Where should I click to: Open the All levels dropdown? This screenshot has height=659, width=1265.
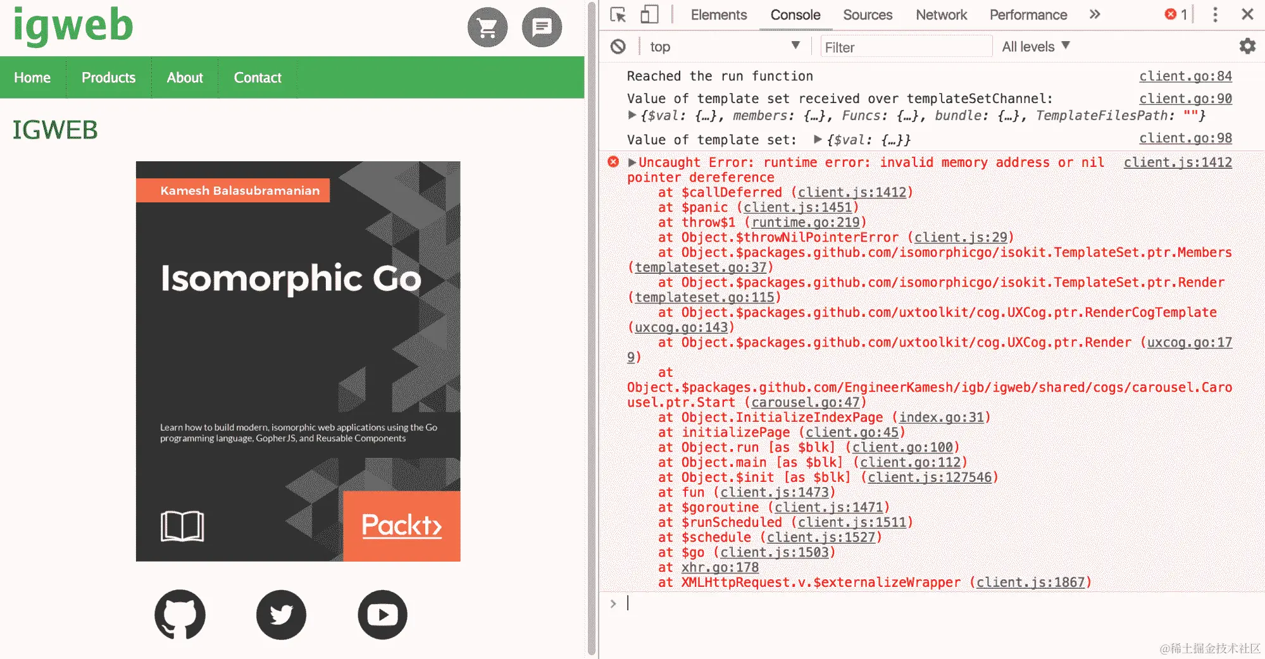point(1036,46)
